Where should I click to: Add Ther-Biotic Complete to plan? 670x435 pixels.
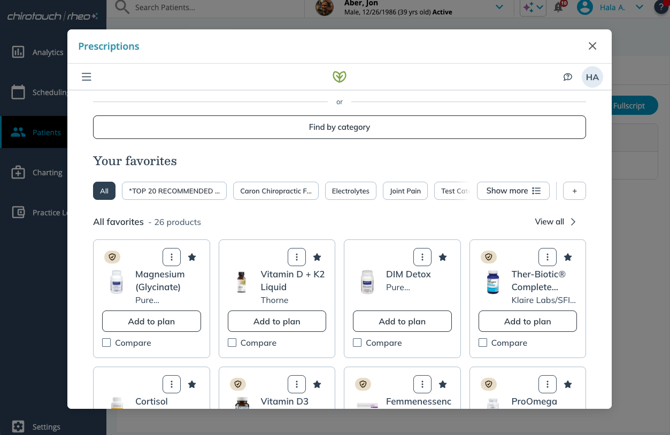pos(527,321)
